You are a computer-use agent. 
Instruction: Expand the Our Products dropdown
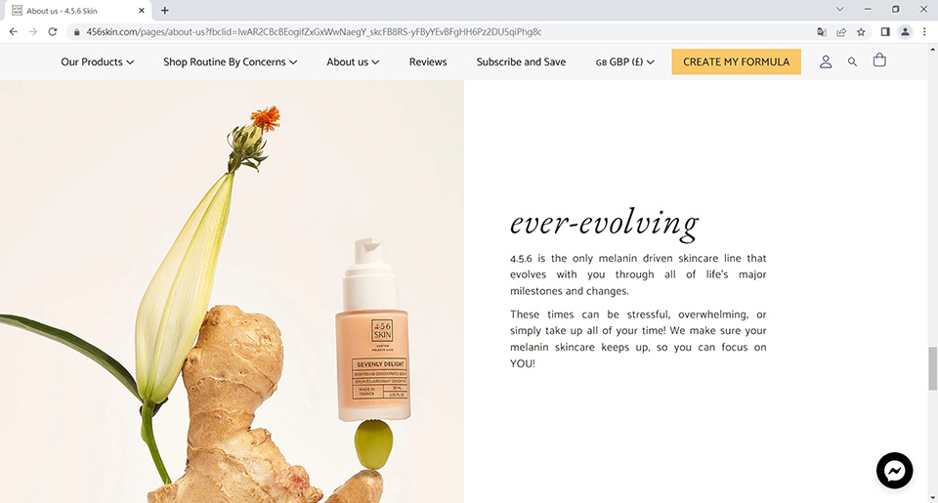click(x=98, y=62)
